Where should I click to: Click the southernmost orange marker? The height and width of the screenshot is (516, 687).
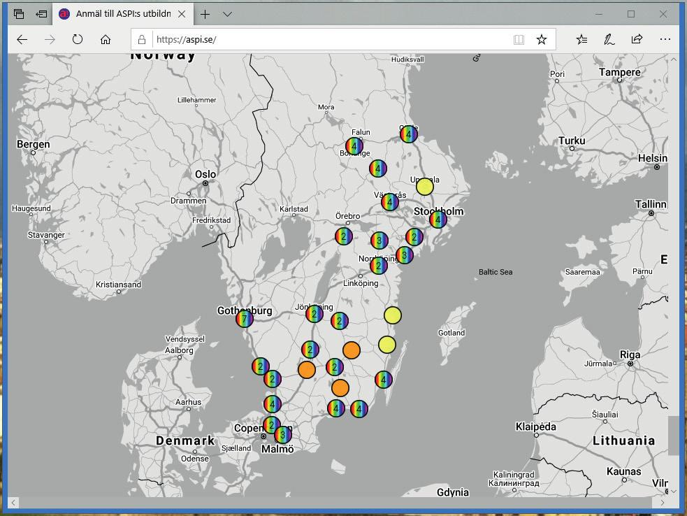340,388
